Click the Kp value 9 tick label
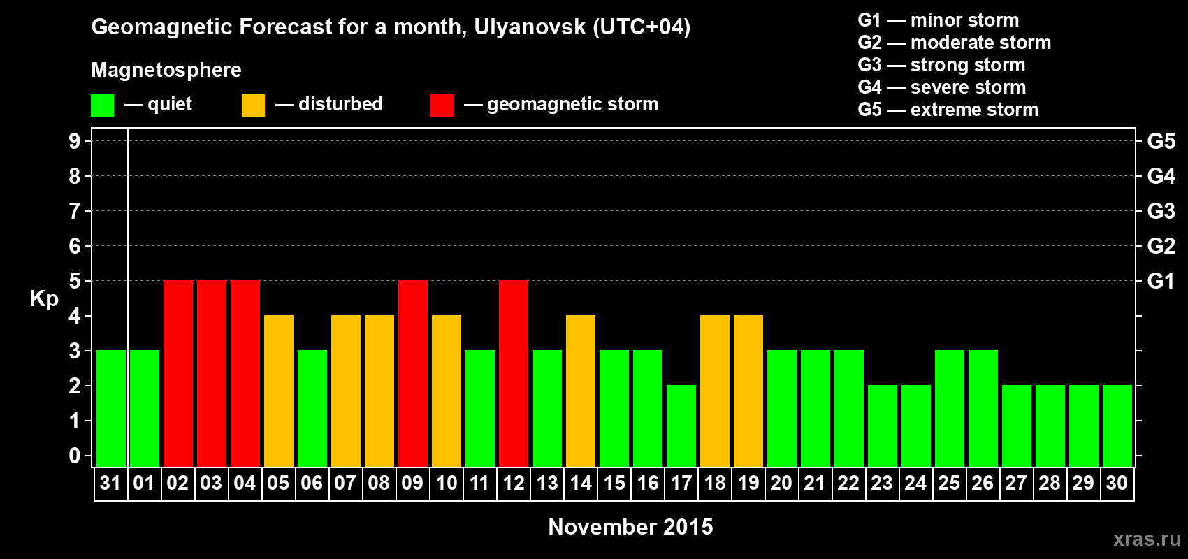The width and height of the screenshot is (1188, 559). click(x=75, y=141)
